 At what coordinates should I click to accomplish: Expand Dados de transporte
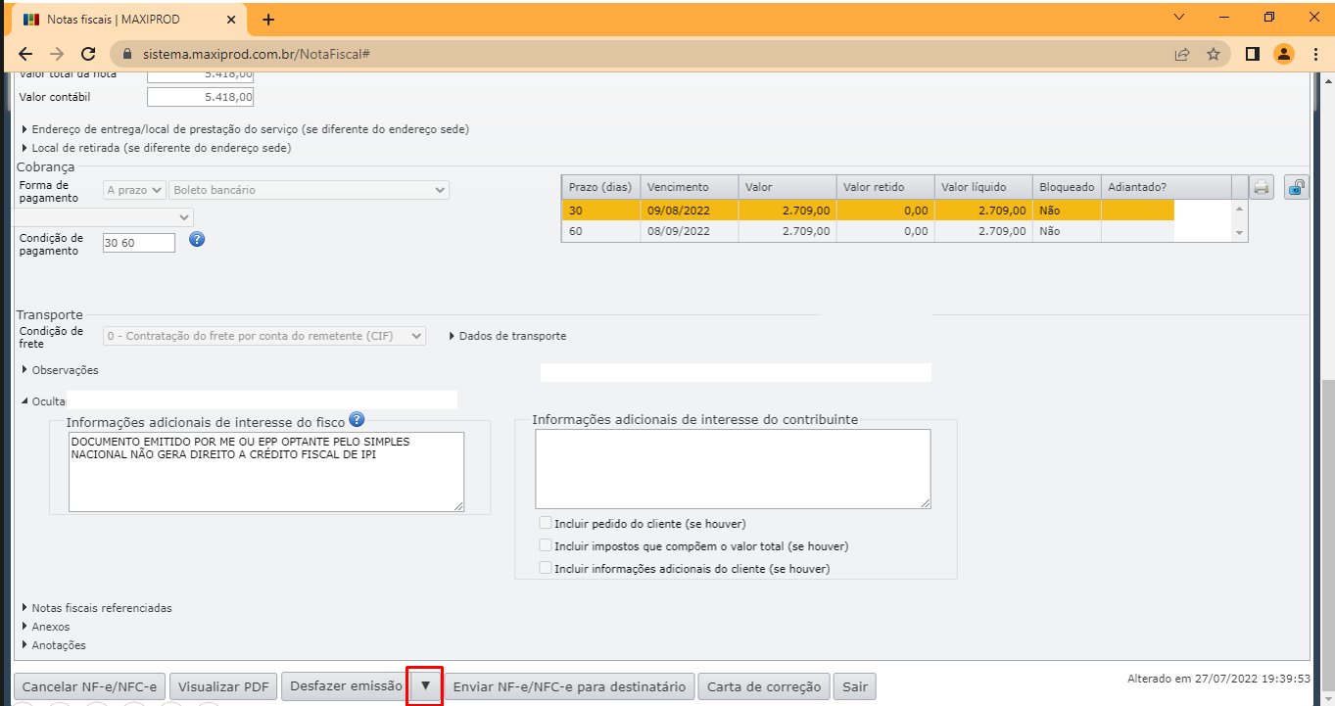coord(507,336)
